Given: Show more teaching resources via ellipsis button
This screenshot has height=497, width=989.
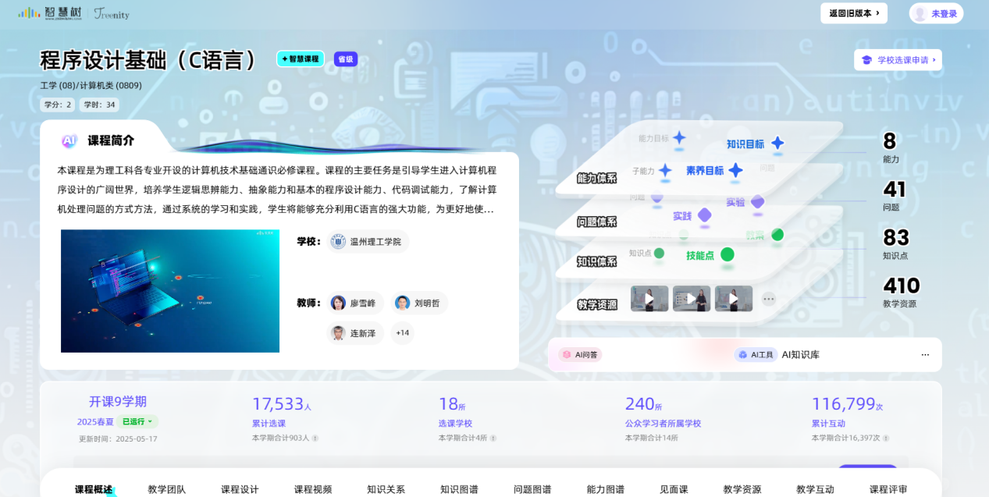Looking at the screenshot, I should pyautogui.click(x=769, y=299).
